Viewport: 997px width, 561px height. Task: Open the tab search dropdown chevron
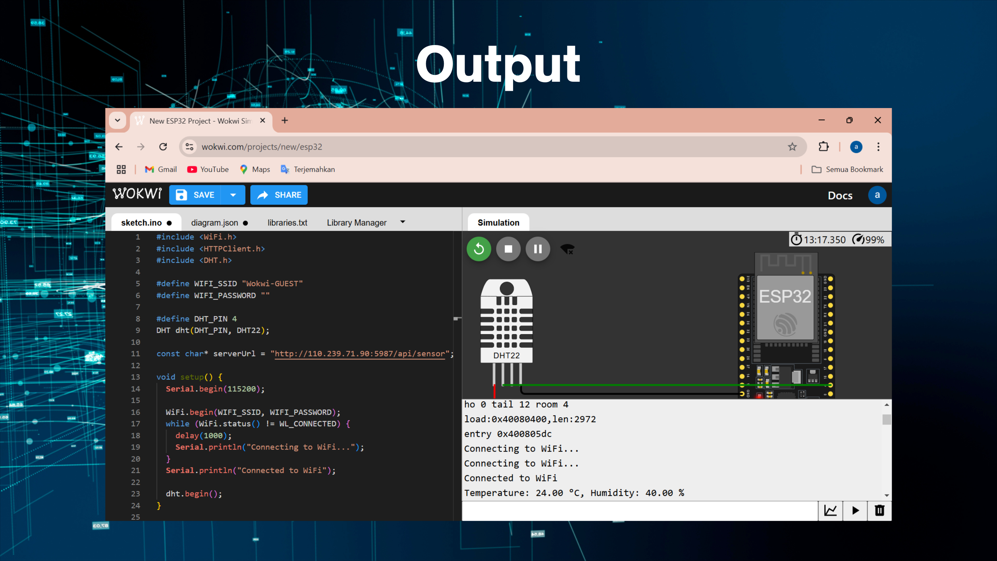118,121
